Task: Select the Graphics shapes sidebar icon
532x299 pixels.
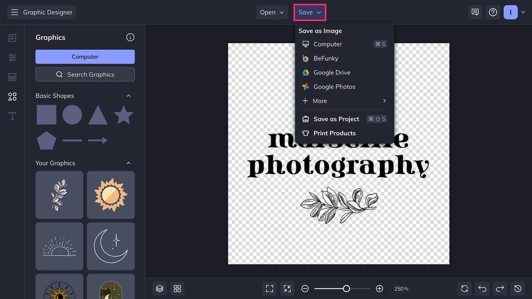Action: 12,97
